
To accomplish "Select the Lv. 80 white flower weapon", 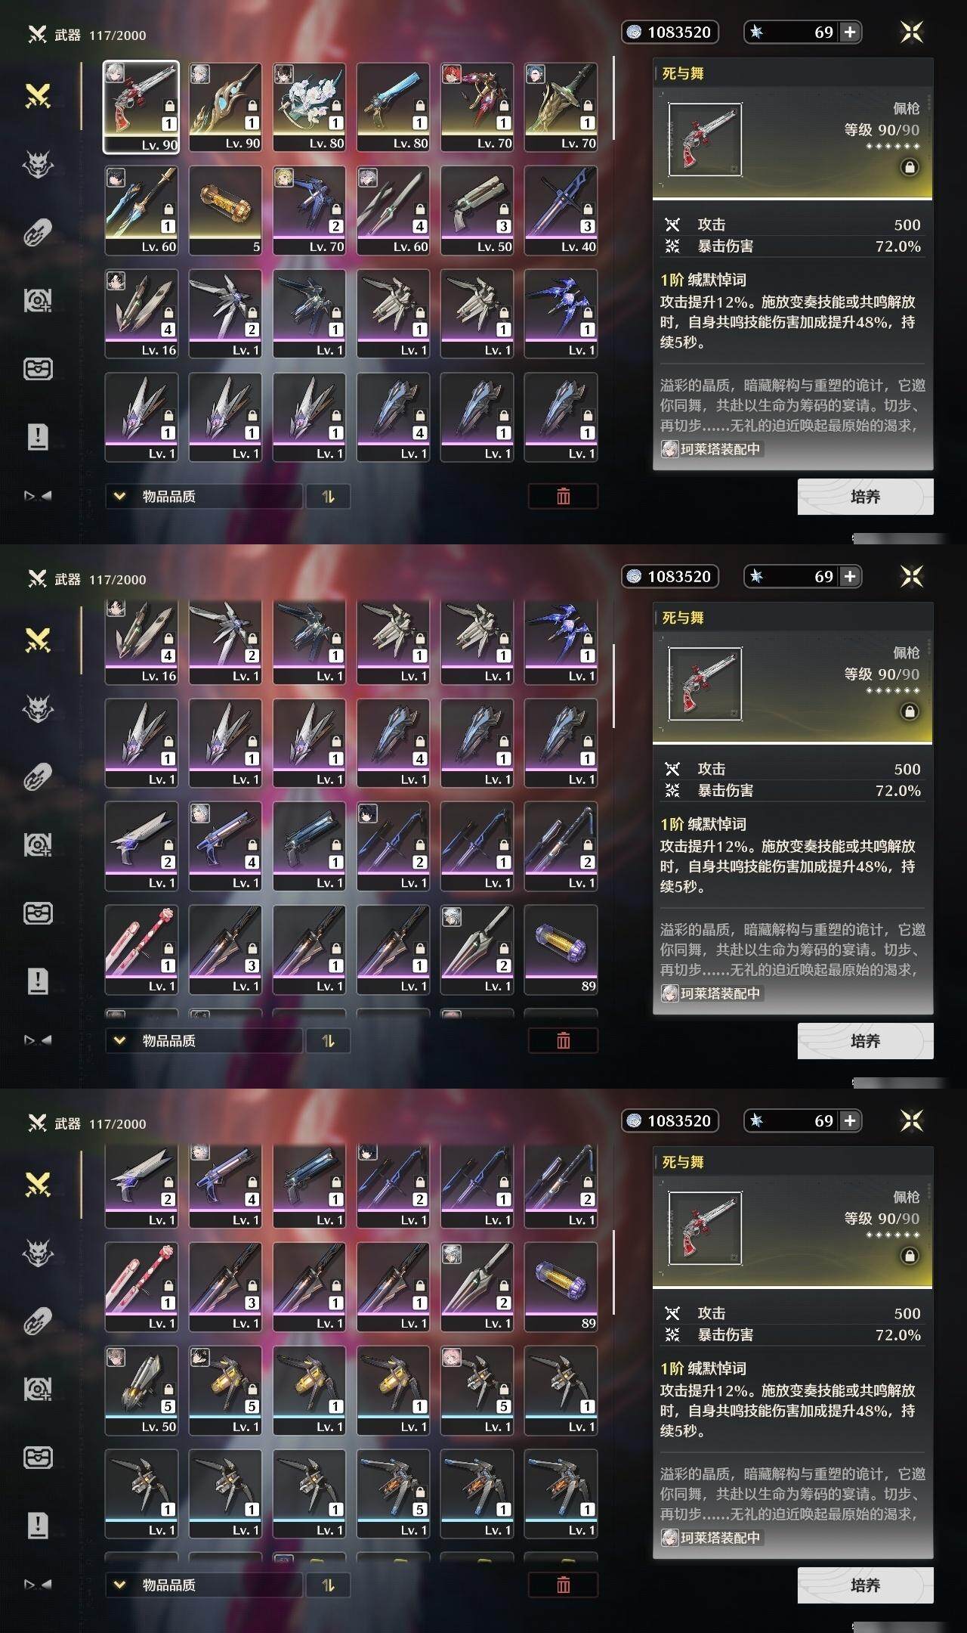I will click(309, 107).
